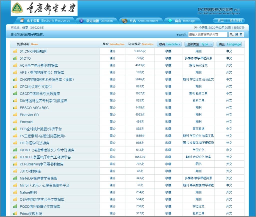Image resolution: width=256 pixels, height=217 pixels.
Task: Click the signal icon beside CPCI会议录引文索引
Action: coord(15,86)
